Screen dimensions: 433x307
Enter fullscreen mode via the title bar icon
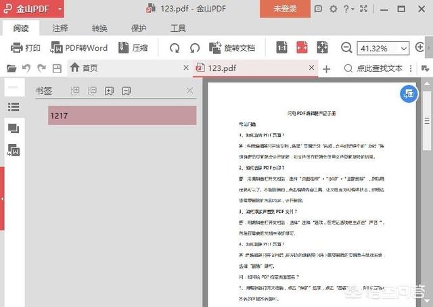click(x=364, y=9)
